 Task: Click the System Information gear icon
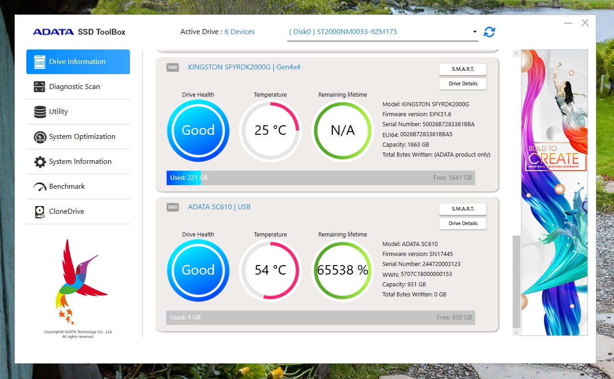coord(40,162)
